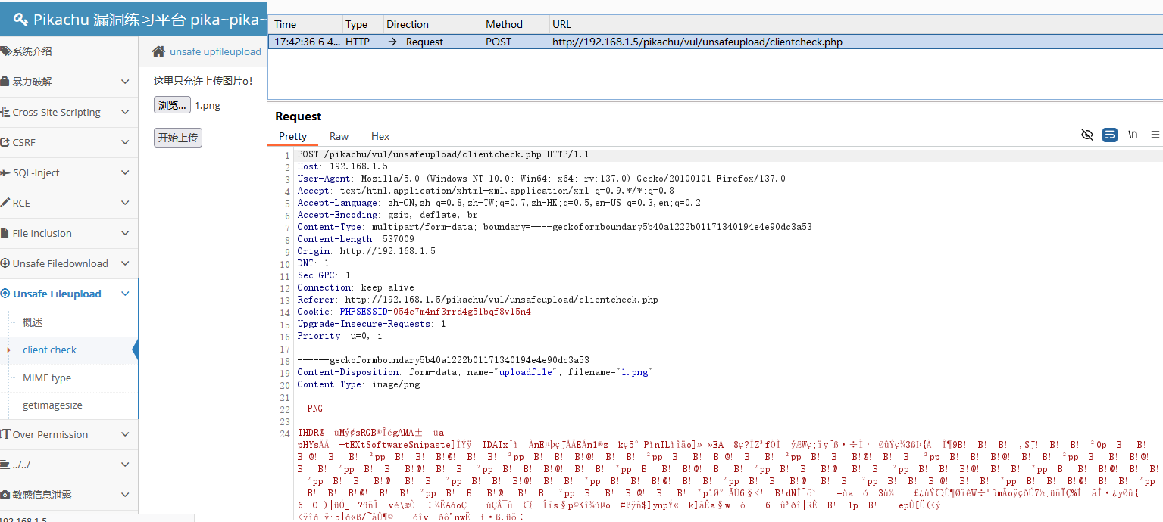Switch to the Pretty tab
The image size is (1163, 522).
(x=292, y=136)
